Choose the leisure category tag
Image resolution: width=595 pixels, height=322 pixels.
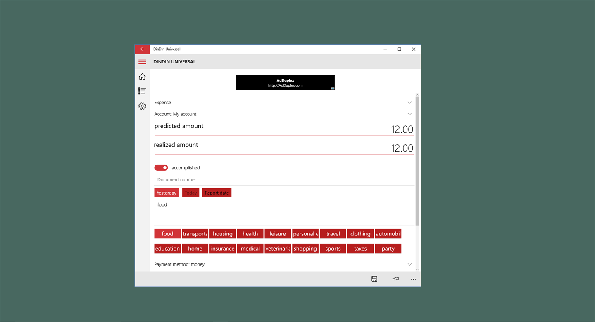pos(278,234)
